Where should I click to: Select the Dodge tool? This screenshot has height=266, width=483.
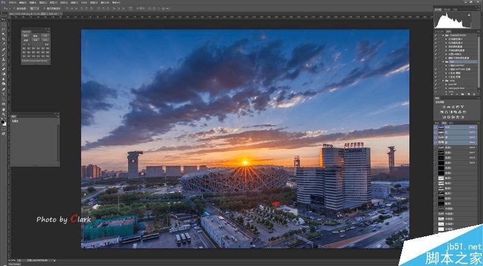click(x=4, y=84)
